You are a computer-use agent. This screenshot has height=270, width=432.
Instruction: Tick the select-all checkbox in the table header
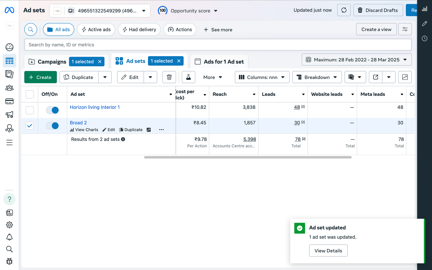30,94
